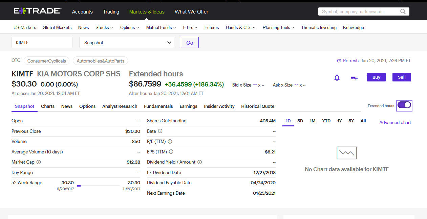
Task: Click the KIMTF symbol input field
Action: pyautogui.click(x=42, y=43)
